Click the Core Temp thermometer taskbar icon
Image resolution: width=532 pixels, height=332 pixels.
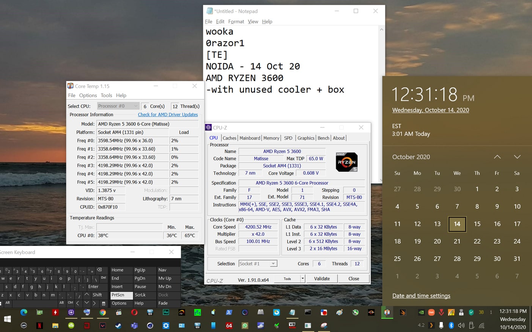click(x=387, y=313)
